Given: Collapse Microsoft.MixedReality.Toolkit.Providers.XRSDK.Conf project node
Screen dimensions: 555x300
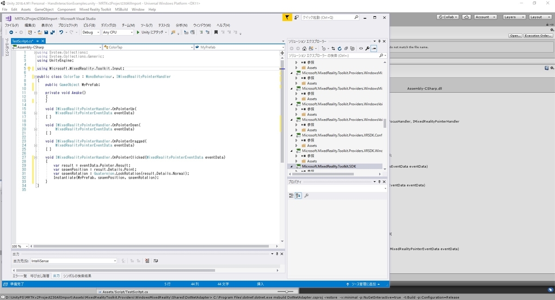Looking at the screenshot, I should (291, 135).
